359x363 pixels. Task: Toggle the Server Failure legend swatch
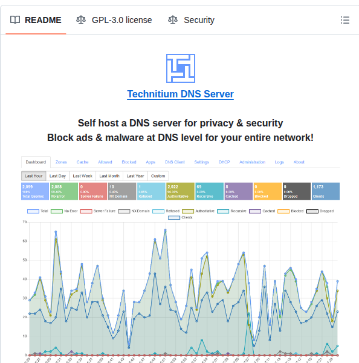(x=86, y=211)
